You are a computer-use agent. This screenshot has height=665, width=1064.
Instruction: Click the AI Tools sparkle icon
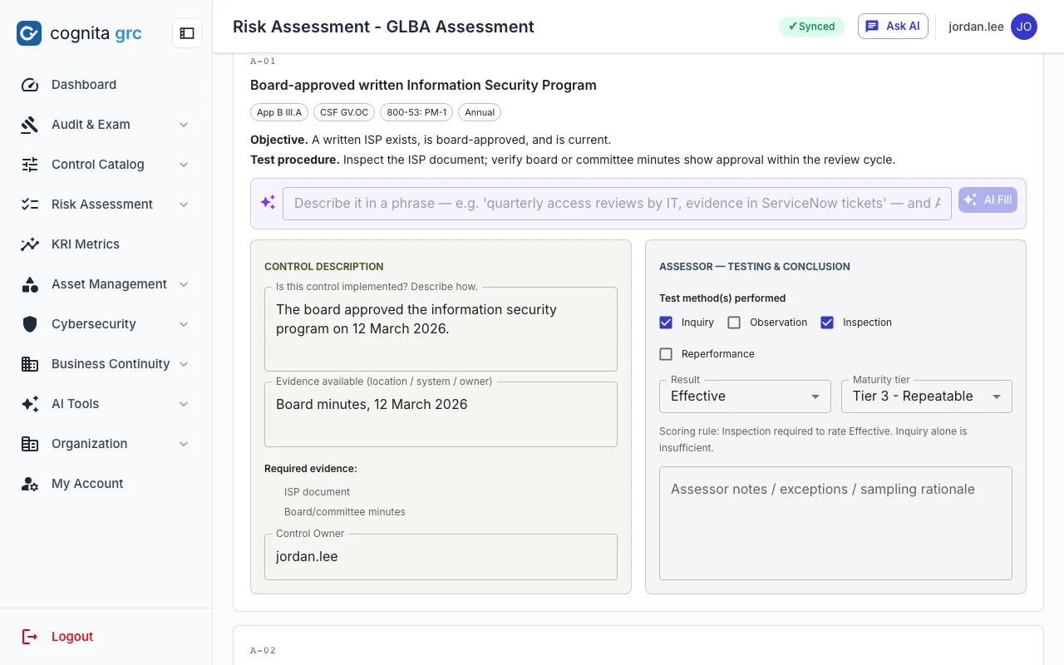coord(30,404)
